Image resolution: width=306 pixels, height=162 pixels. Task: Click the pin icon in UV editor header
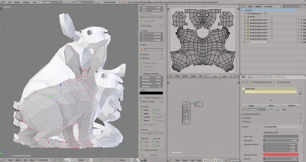(231, 76)
